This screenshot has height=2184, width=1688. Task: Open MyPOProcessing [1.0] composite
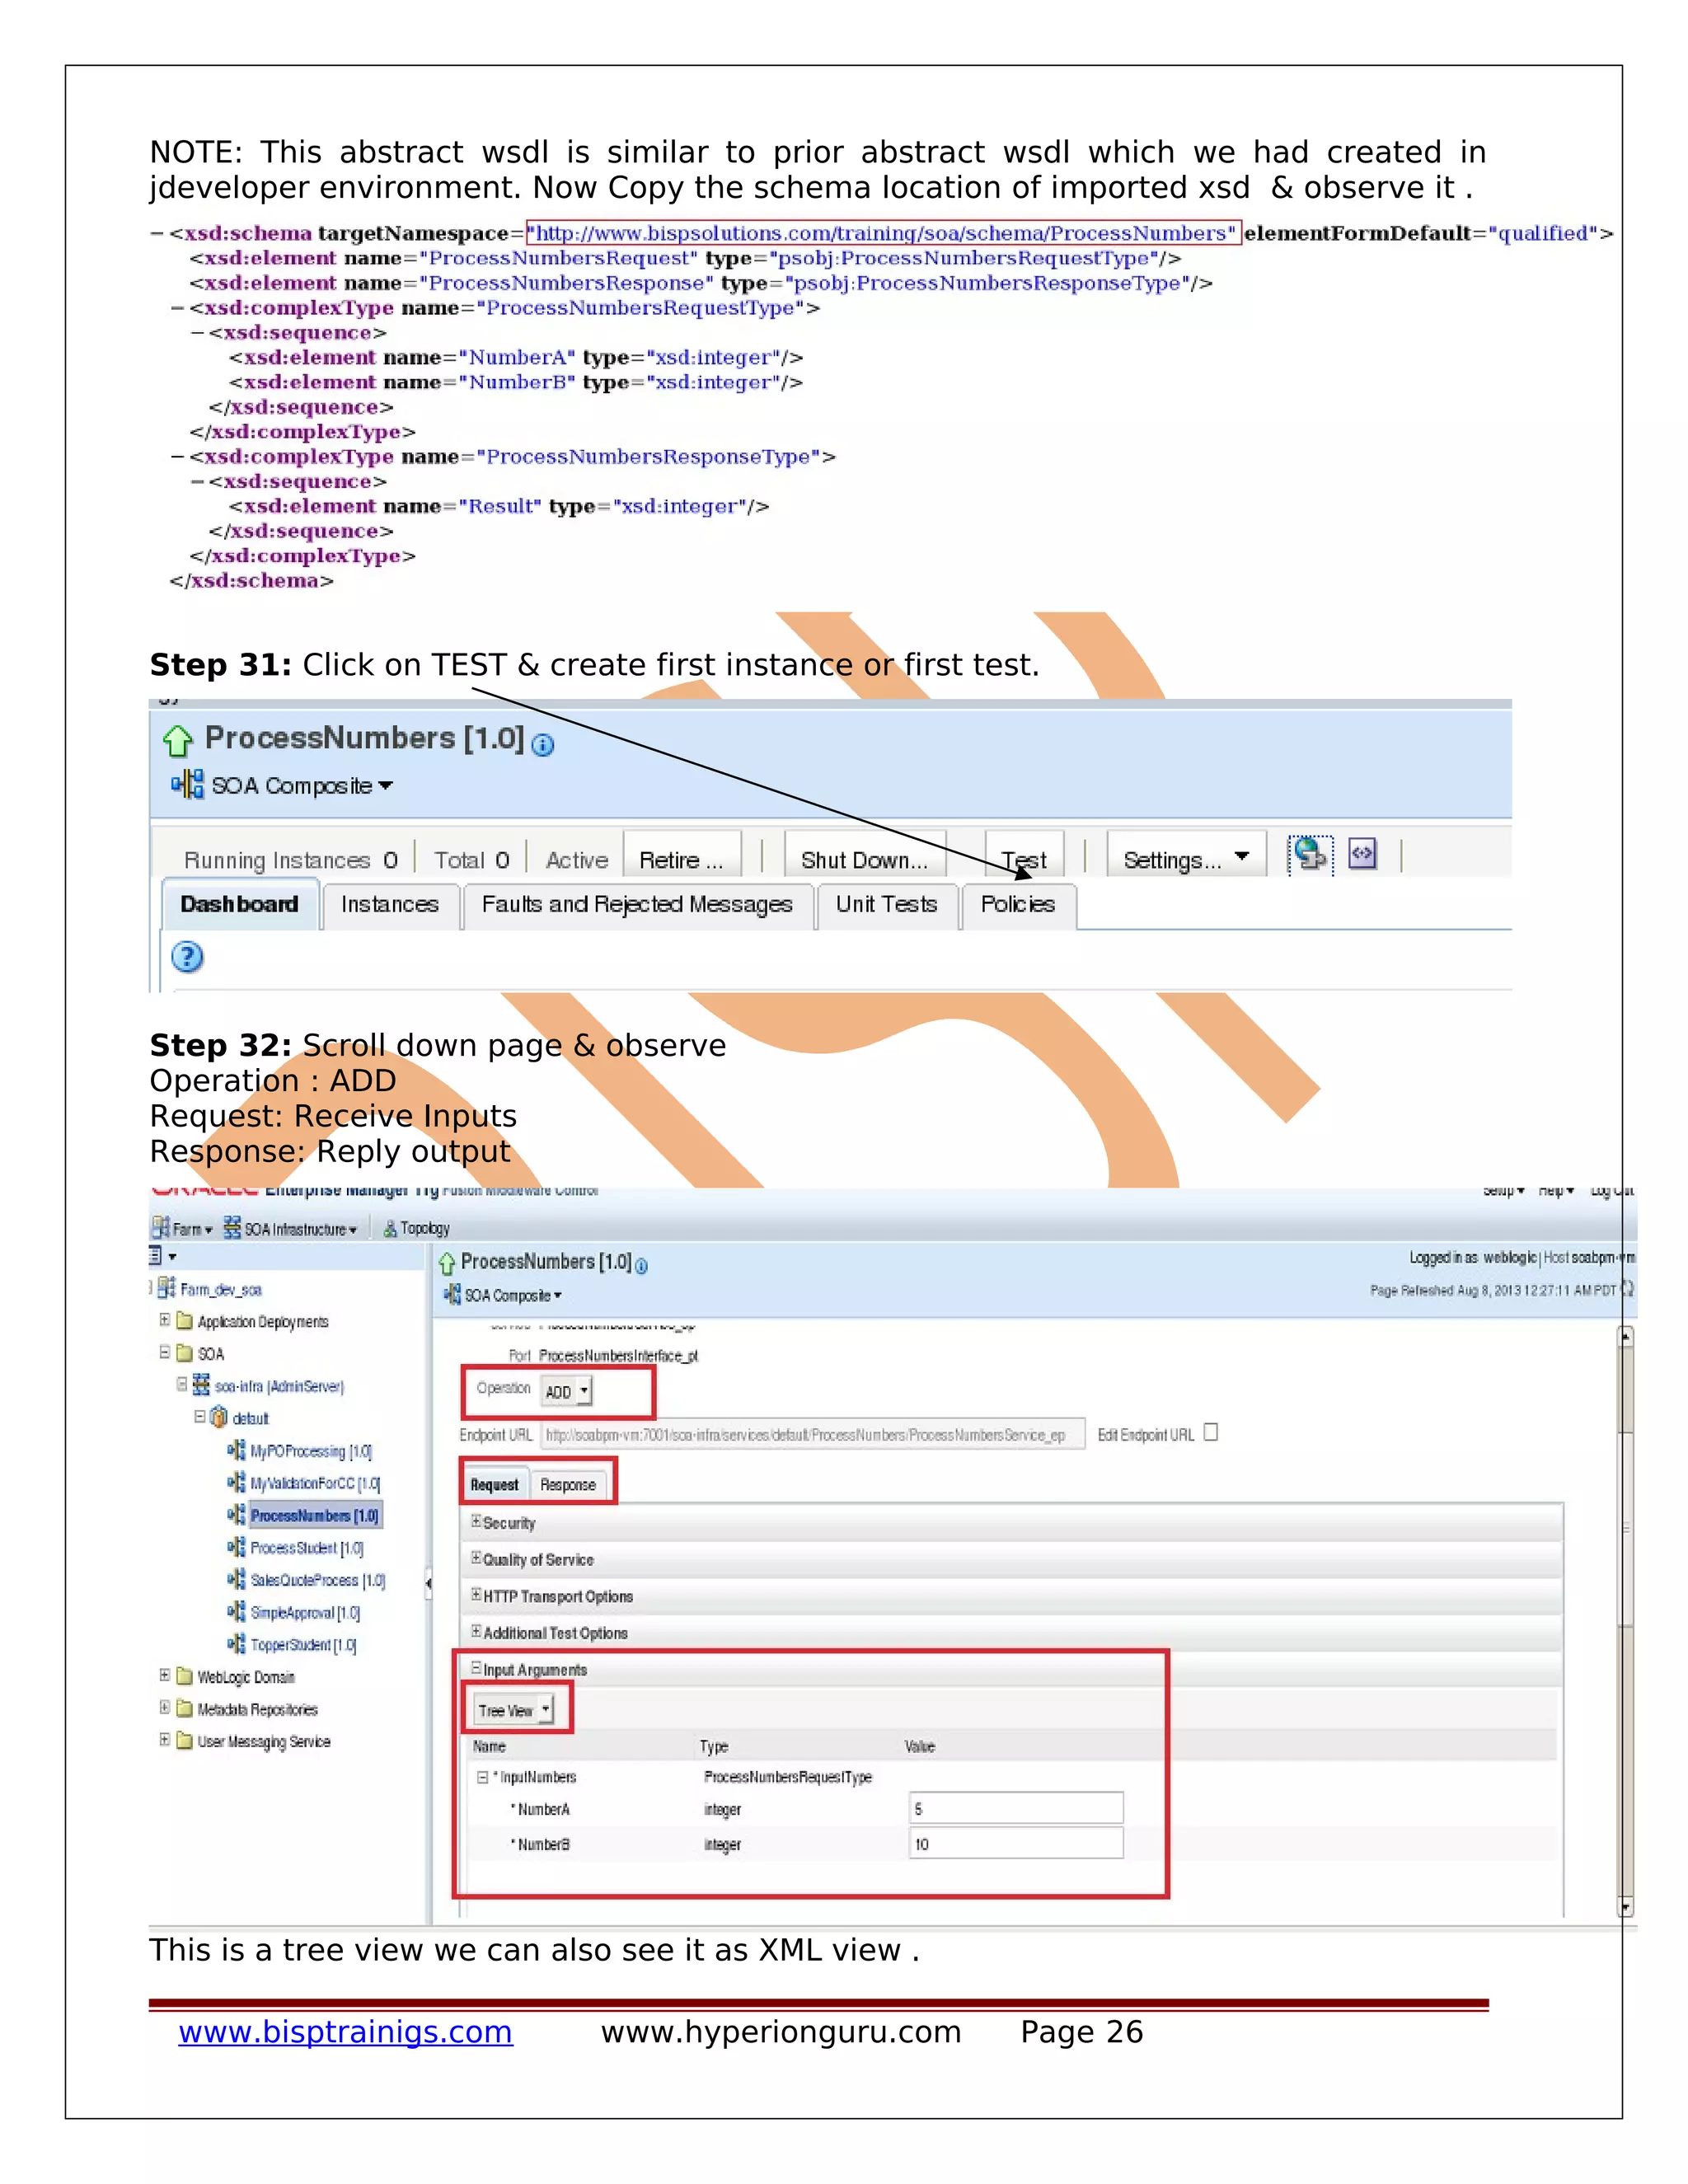pyautogui.click(x=311, y=1451)
